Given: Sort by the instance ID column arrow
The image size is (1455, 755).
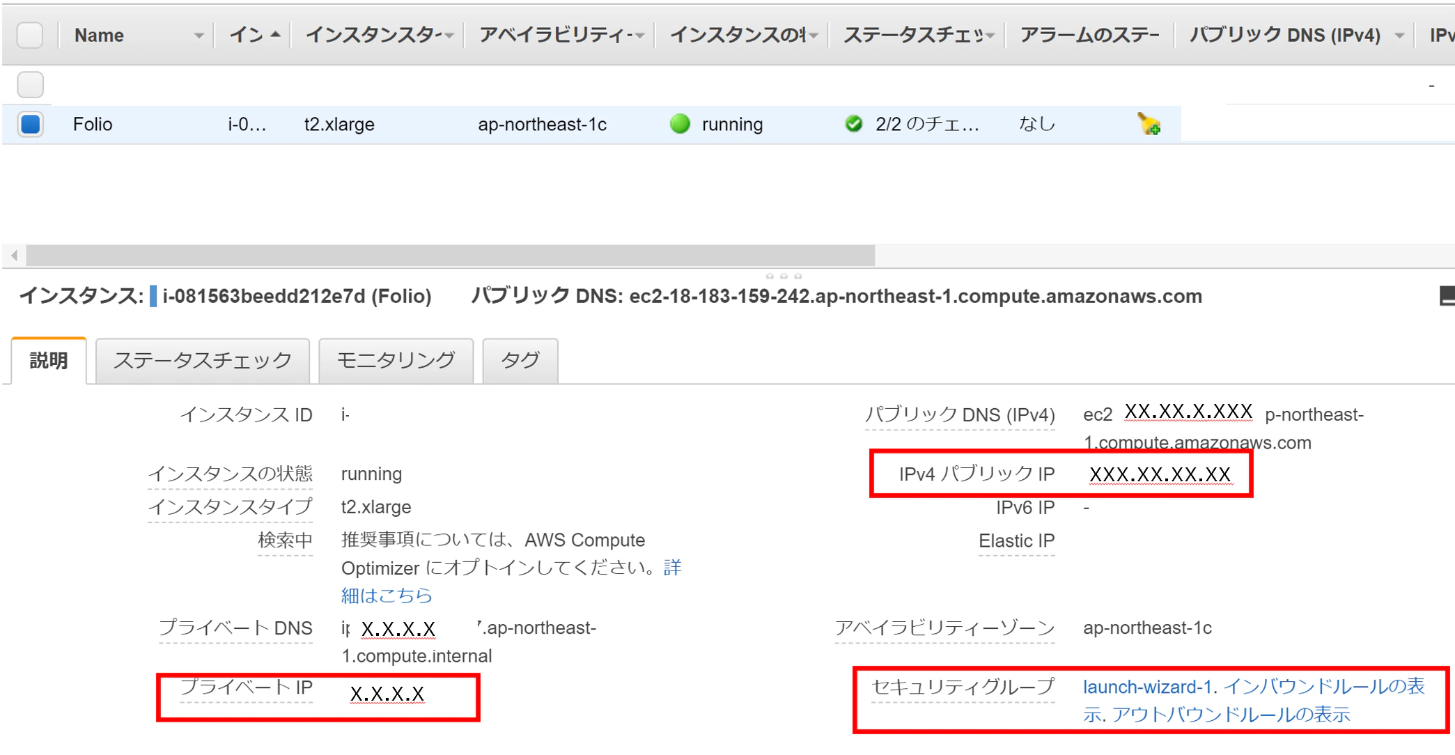Looking at the screenshot, I should tap(275, 34).
